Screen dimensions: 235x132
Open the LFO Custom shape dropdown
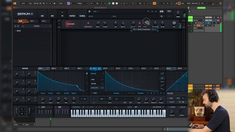pos(117,93)
